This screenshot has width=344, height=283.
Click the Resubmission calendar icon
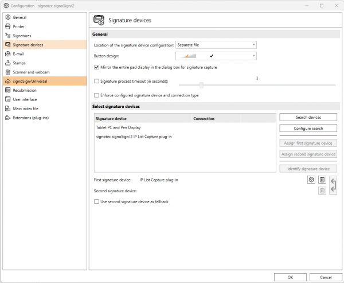[7, 90]
